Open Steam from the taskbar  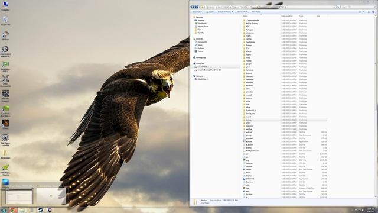[x=41, y=210]
